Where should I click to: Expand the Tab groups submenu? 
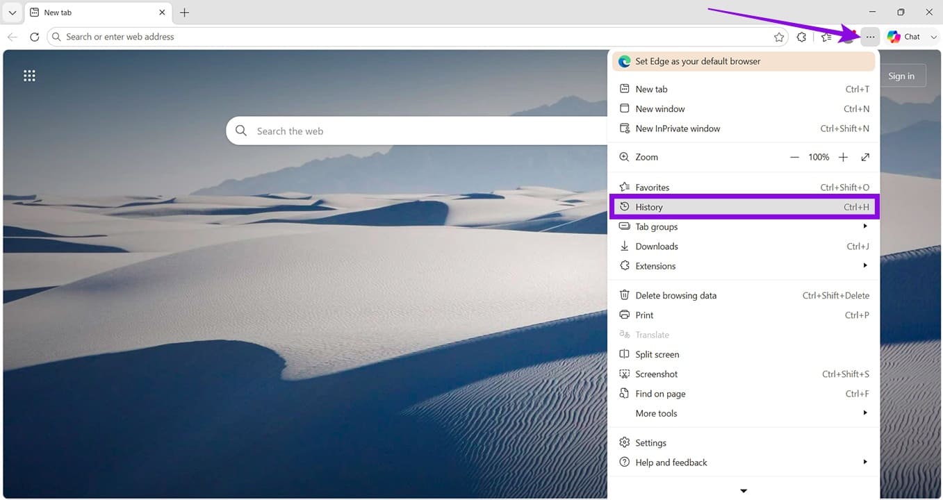tap(744, 226)
